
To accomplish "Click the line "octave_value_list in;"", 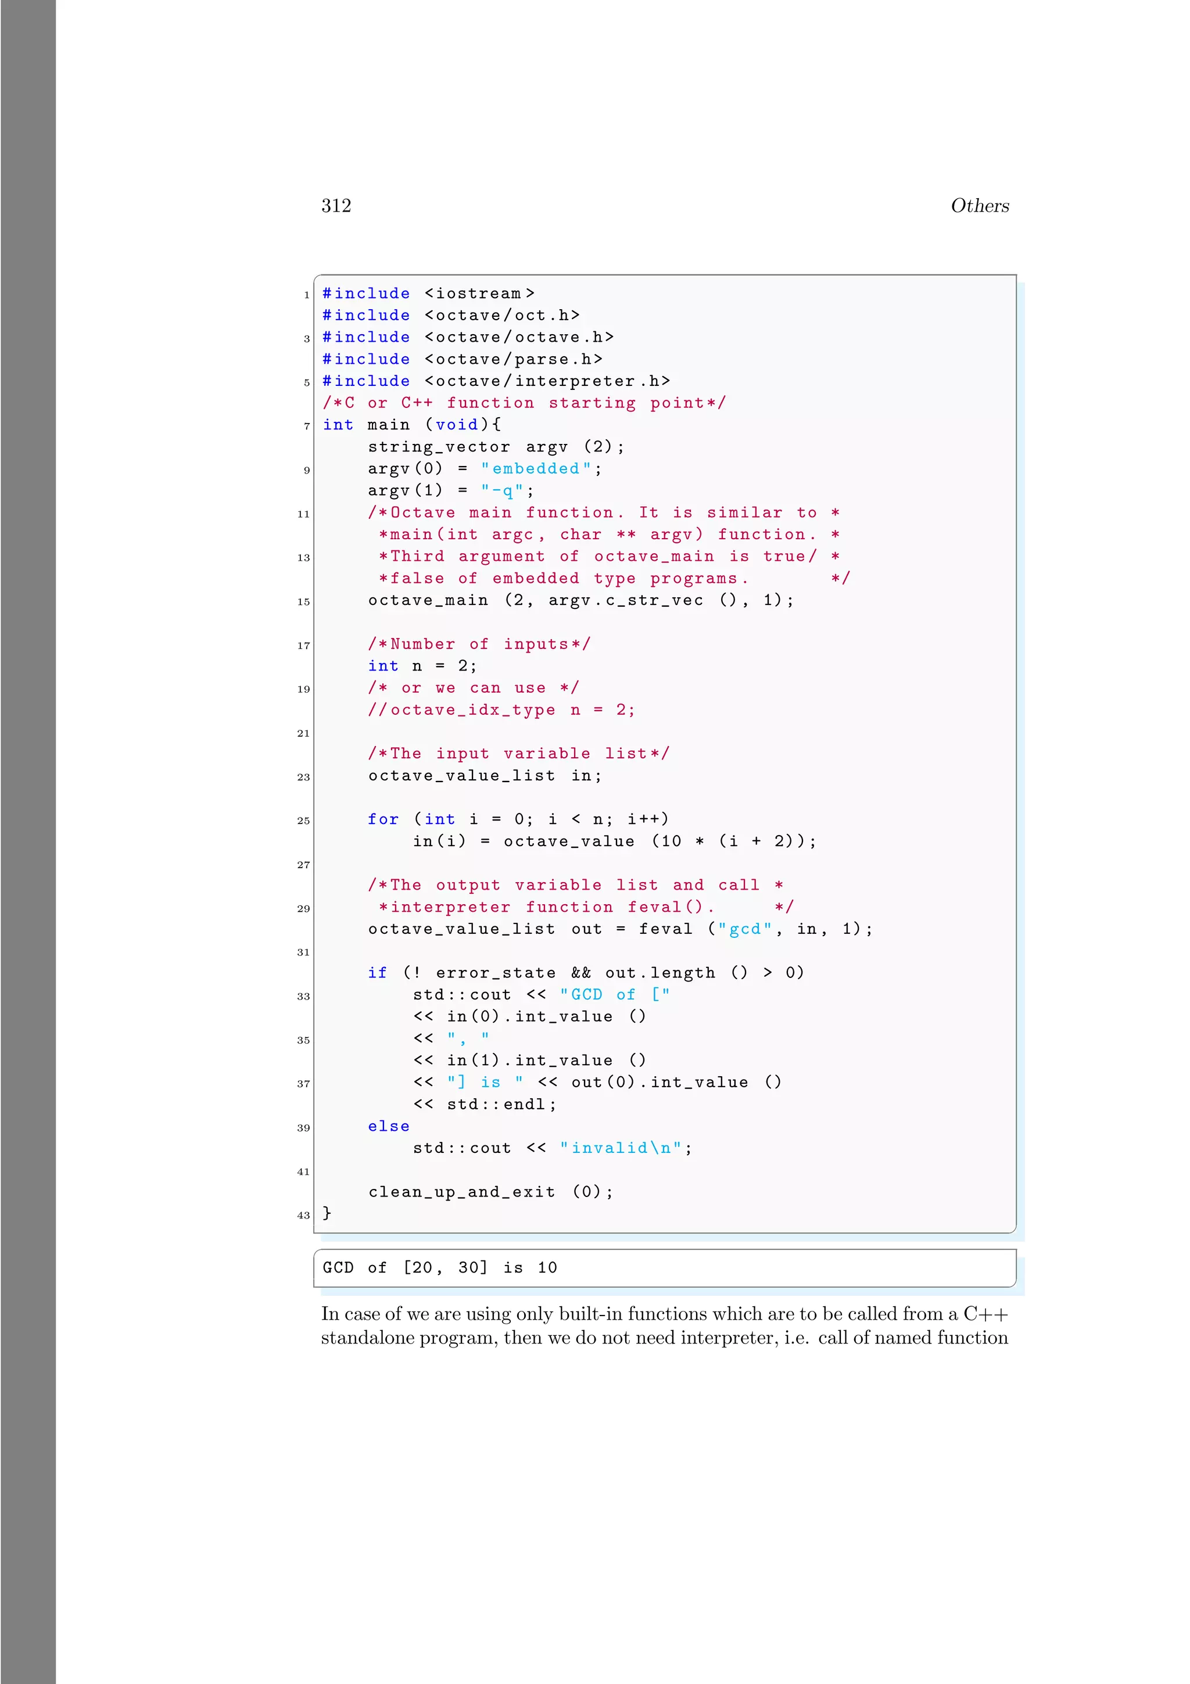I will click(x=485, y=775).
